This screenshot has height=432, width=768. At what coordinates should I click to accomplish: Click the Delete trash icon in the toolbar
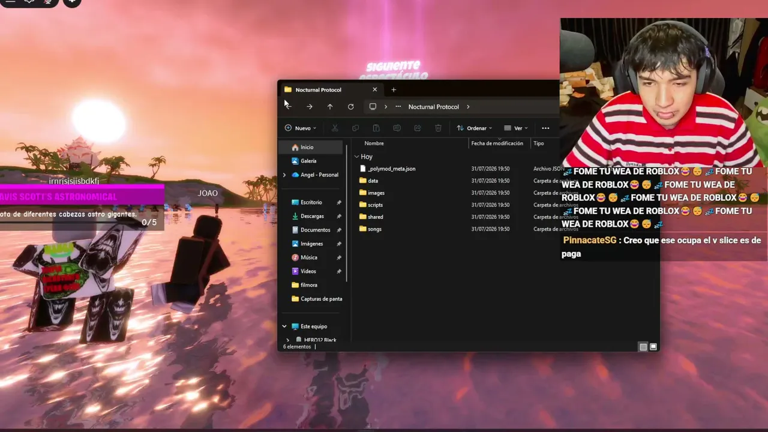[x=438, y=128]
